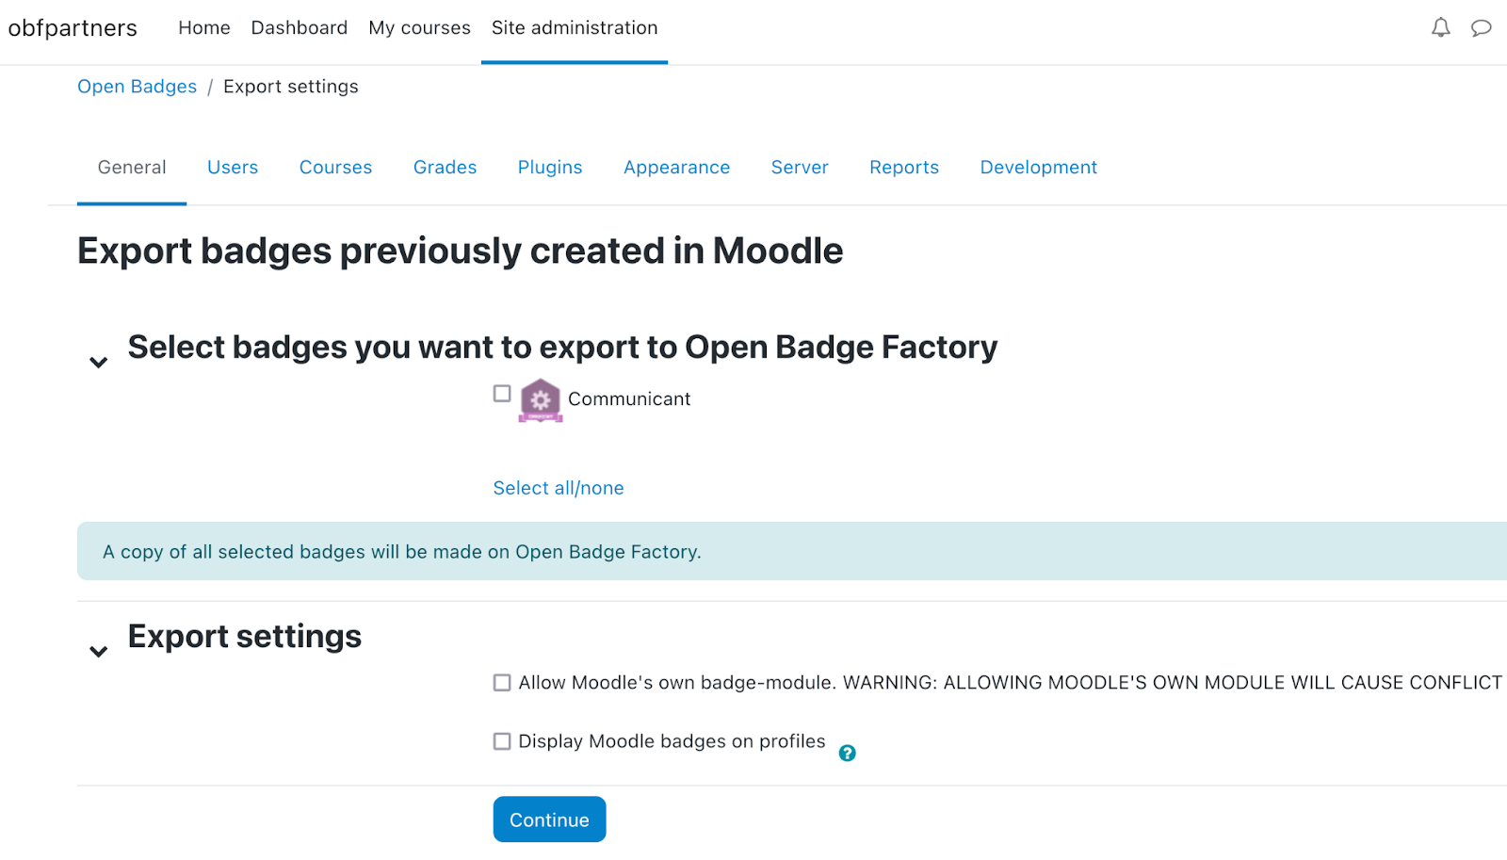
Task: Click the Communicant badge image
Action: (x=541, y=400)
